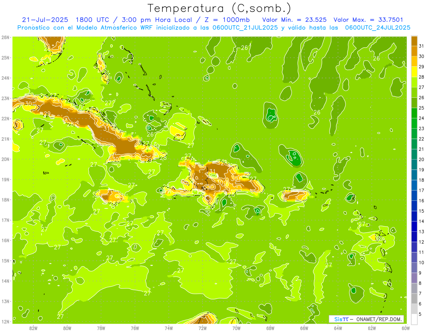Select the 'Pronóstico con el Modelo Atmósferico WRF' line
The height and width of the screenshot is (333, 431).
click(86, 28)
